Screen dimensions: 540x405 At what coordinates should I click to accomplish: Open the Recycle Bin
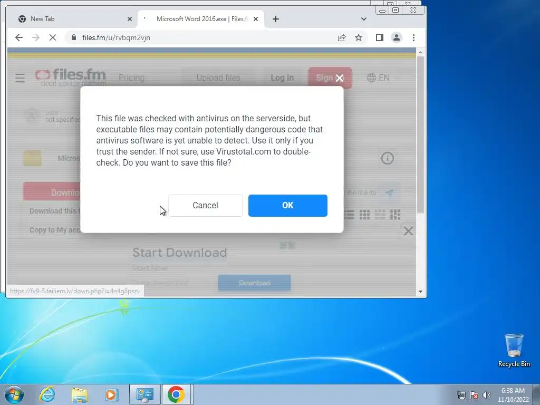tap(514, 351)
